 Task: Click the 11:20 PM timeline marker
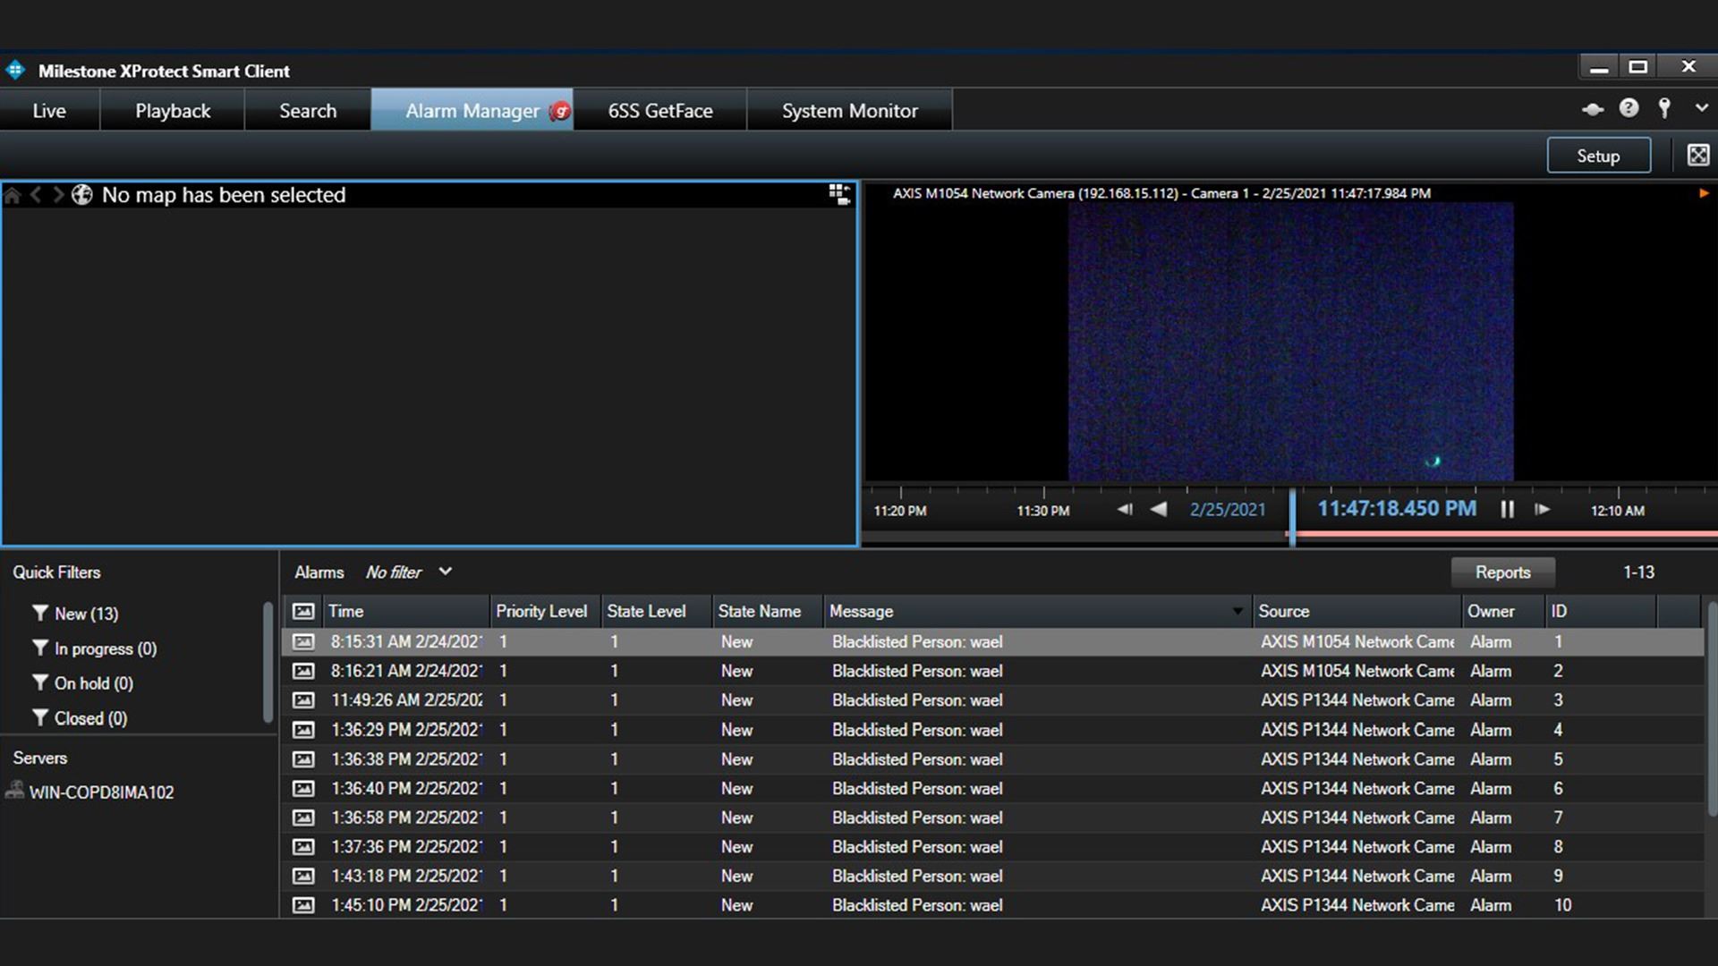900,511
